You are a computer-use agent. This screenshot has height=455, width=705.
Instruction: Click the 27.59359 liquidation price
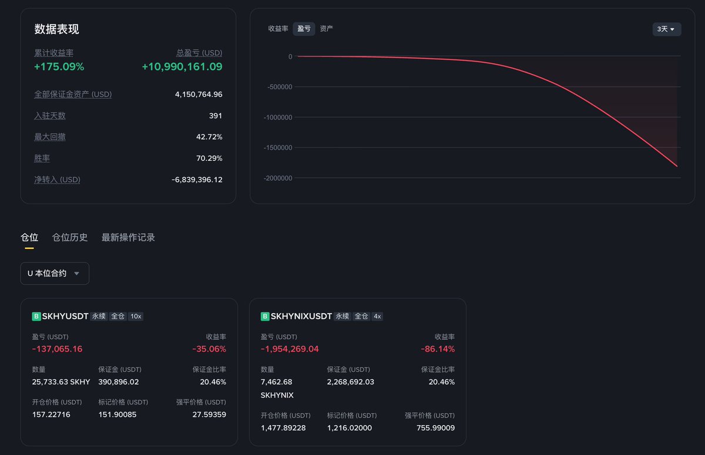pyautogui.click(x=209, y=414)
